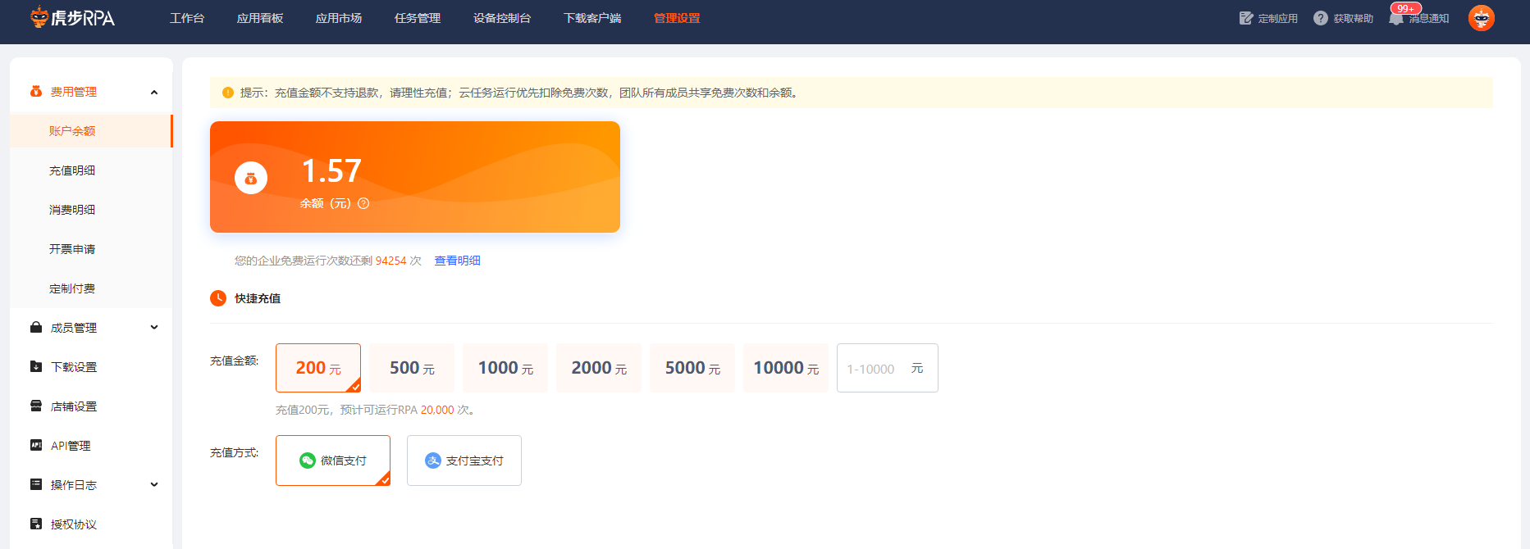Click the 查看明细 link
Viewport: 1530px width, 549px height.
click(x=457, y=261)
